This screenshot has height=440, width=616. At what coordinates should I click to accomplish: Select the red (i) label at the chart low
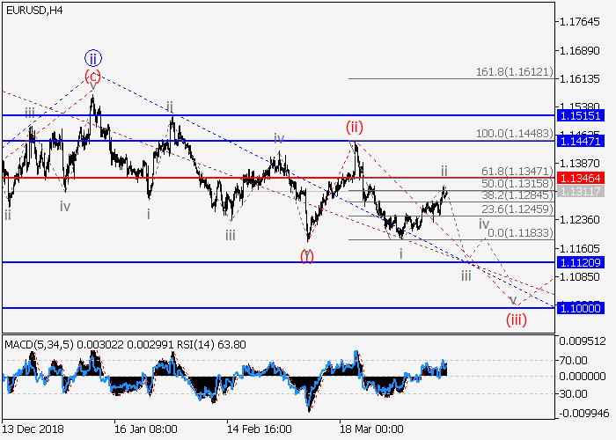coord(306,255)
